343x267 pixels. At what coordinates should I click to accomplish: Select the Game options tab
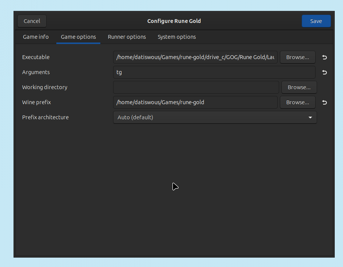(78, 37)
